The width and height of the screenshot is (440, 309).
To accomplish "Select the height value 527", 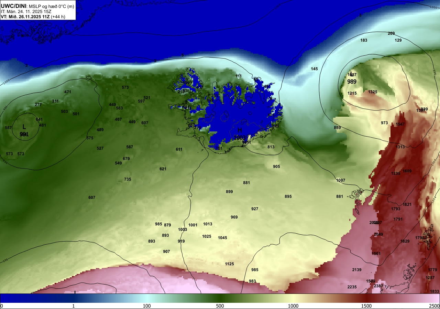I will [100, 148].
